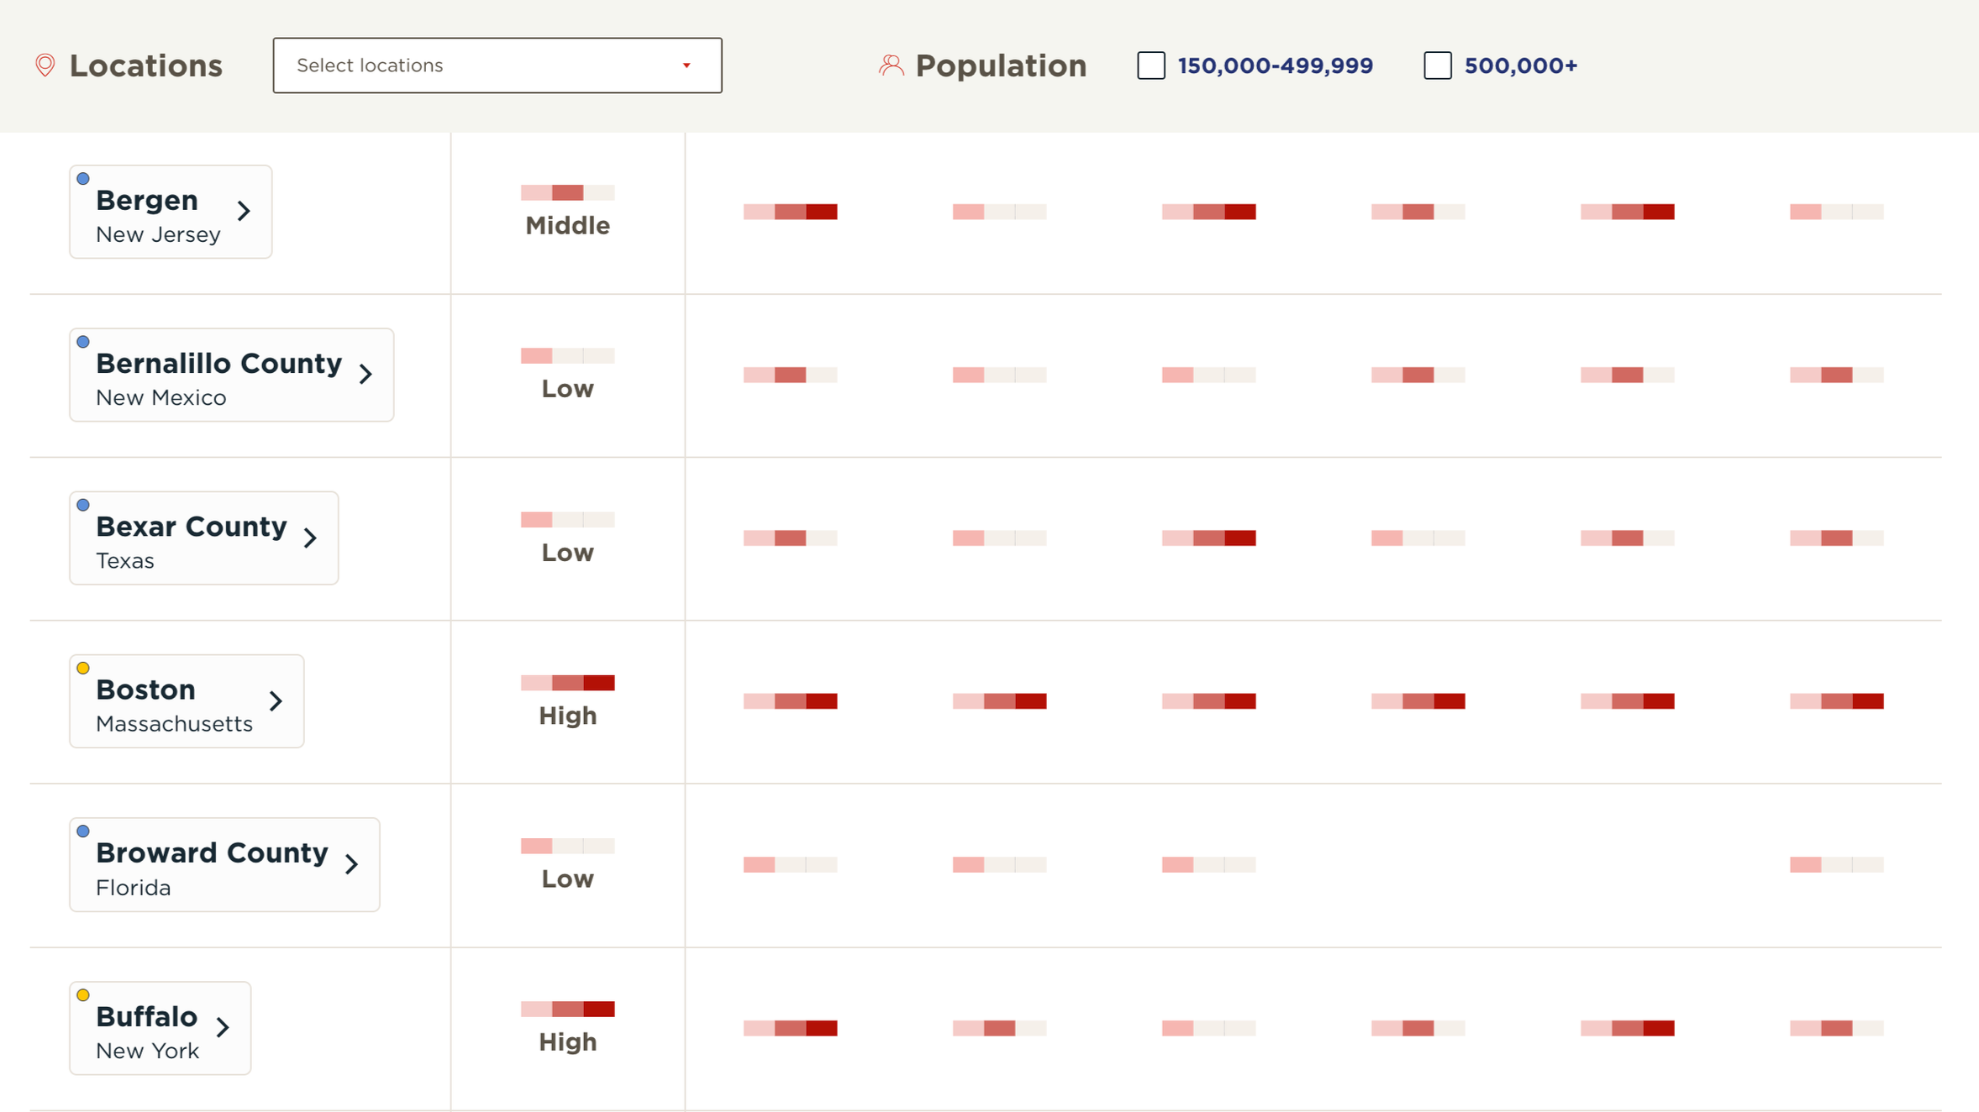Click the yellow dot on Boston card
This screenshot has width=1979, height=1112.
(x=83, y=669)
